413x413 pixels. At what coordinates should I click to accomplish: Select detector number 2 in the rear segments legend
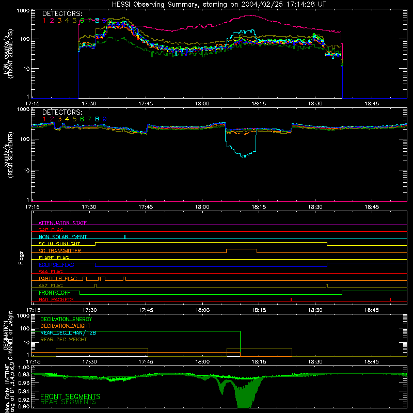pos(52,119)
